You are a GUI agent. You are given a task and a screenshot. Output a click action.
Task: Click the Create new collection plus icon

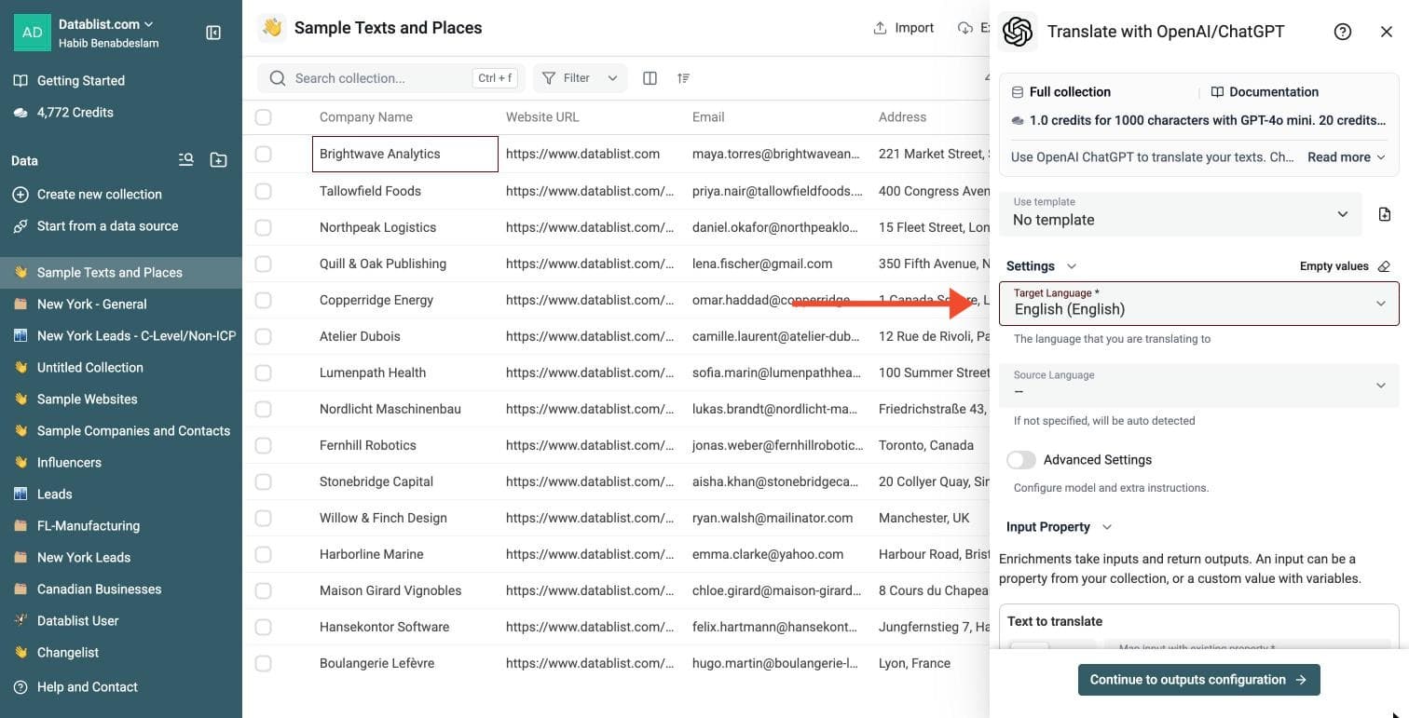[x=21, y=195]
